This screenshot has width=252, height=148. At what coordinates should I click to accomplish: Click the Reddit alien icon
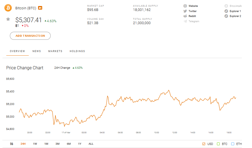pos(185,16)
